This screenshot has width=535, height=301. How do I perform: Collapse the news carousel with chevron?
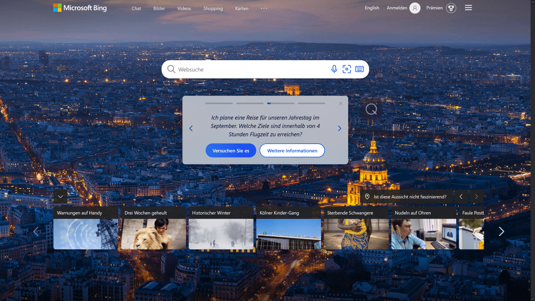[61, 197]
